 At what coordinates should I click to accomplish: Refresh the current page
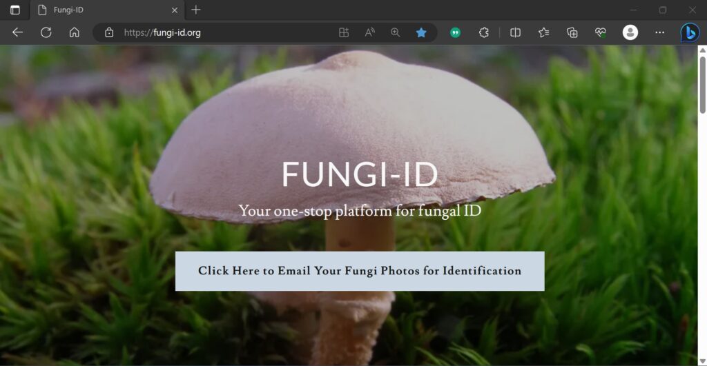(46, 32)
